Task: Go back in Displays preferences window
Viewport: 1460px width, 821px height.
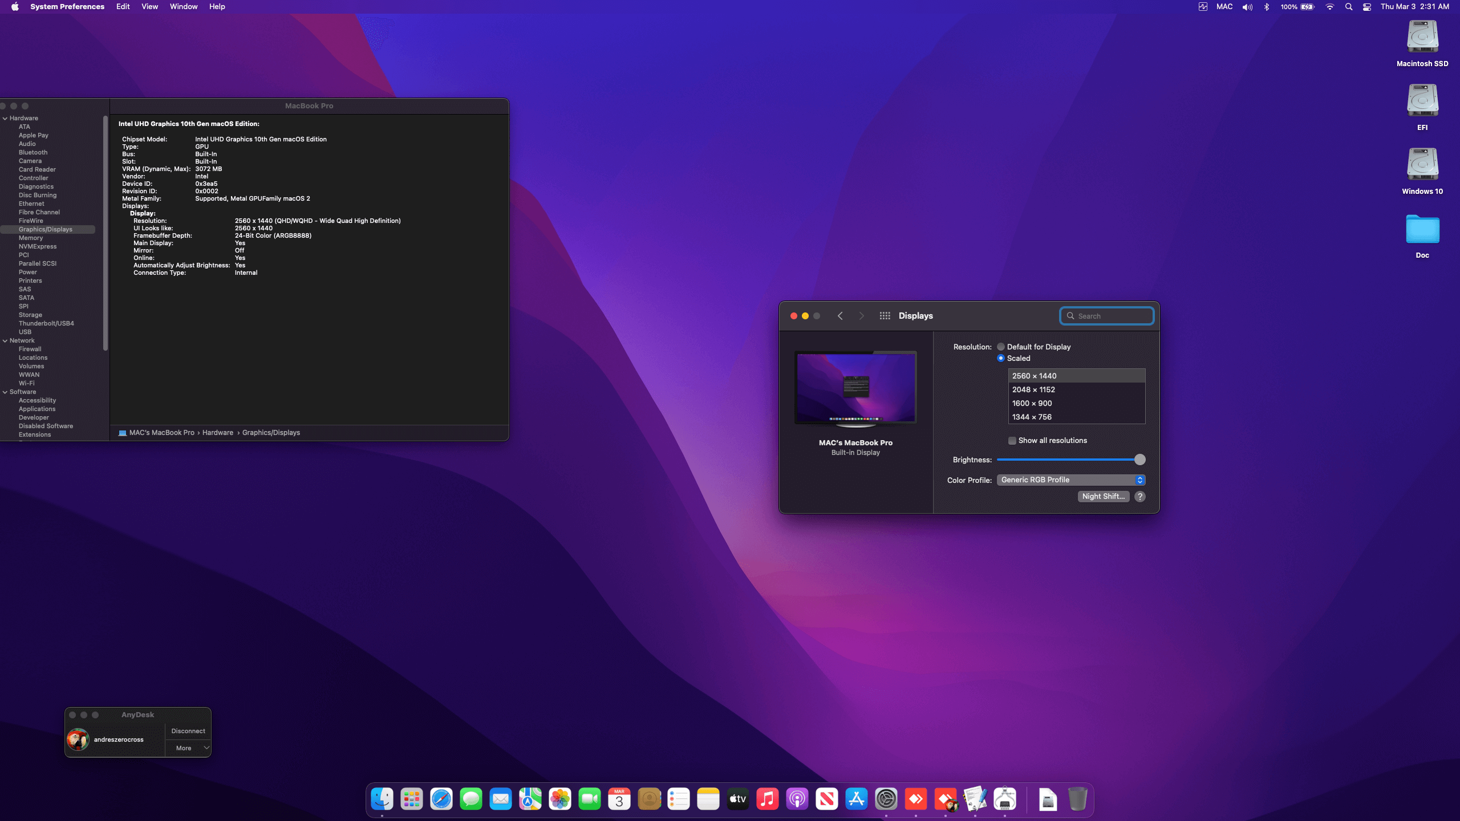Action: click(x=840, y=316)
